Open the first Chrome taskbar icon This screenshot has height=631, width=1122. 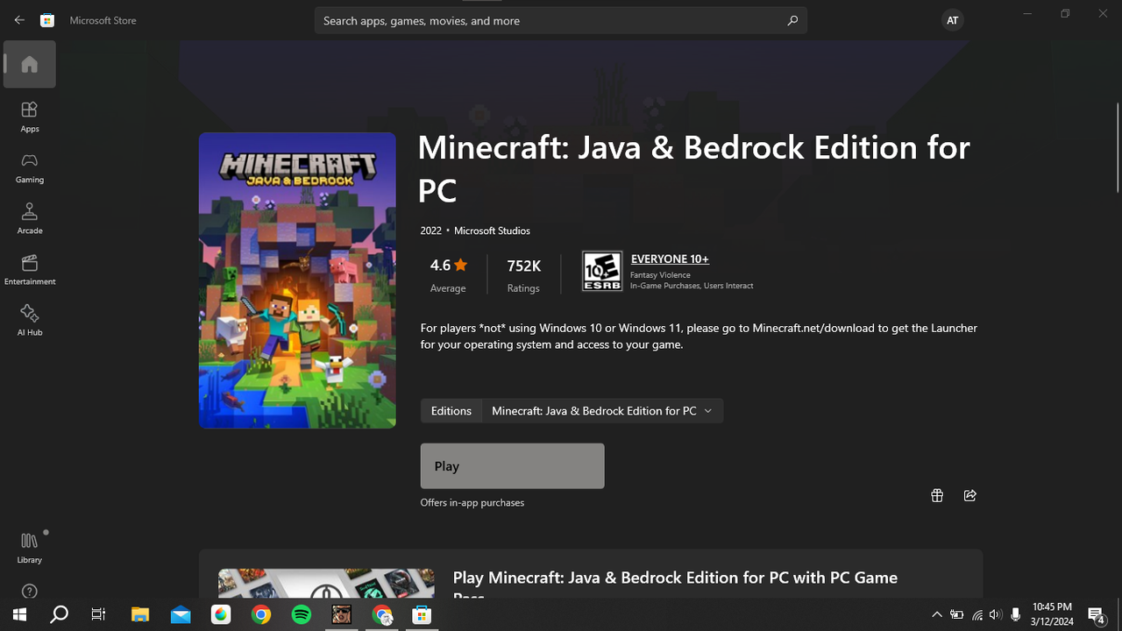coord(261,614)
